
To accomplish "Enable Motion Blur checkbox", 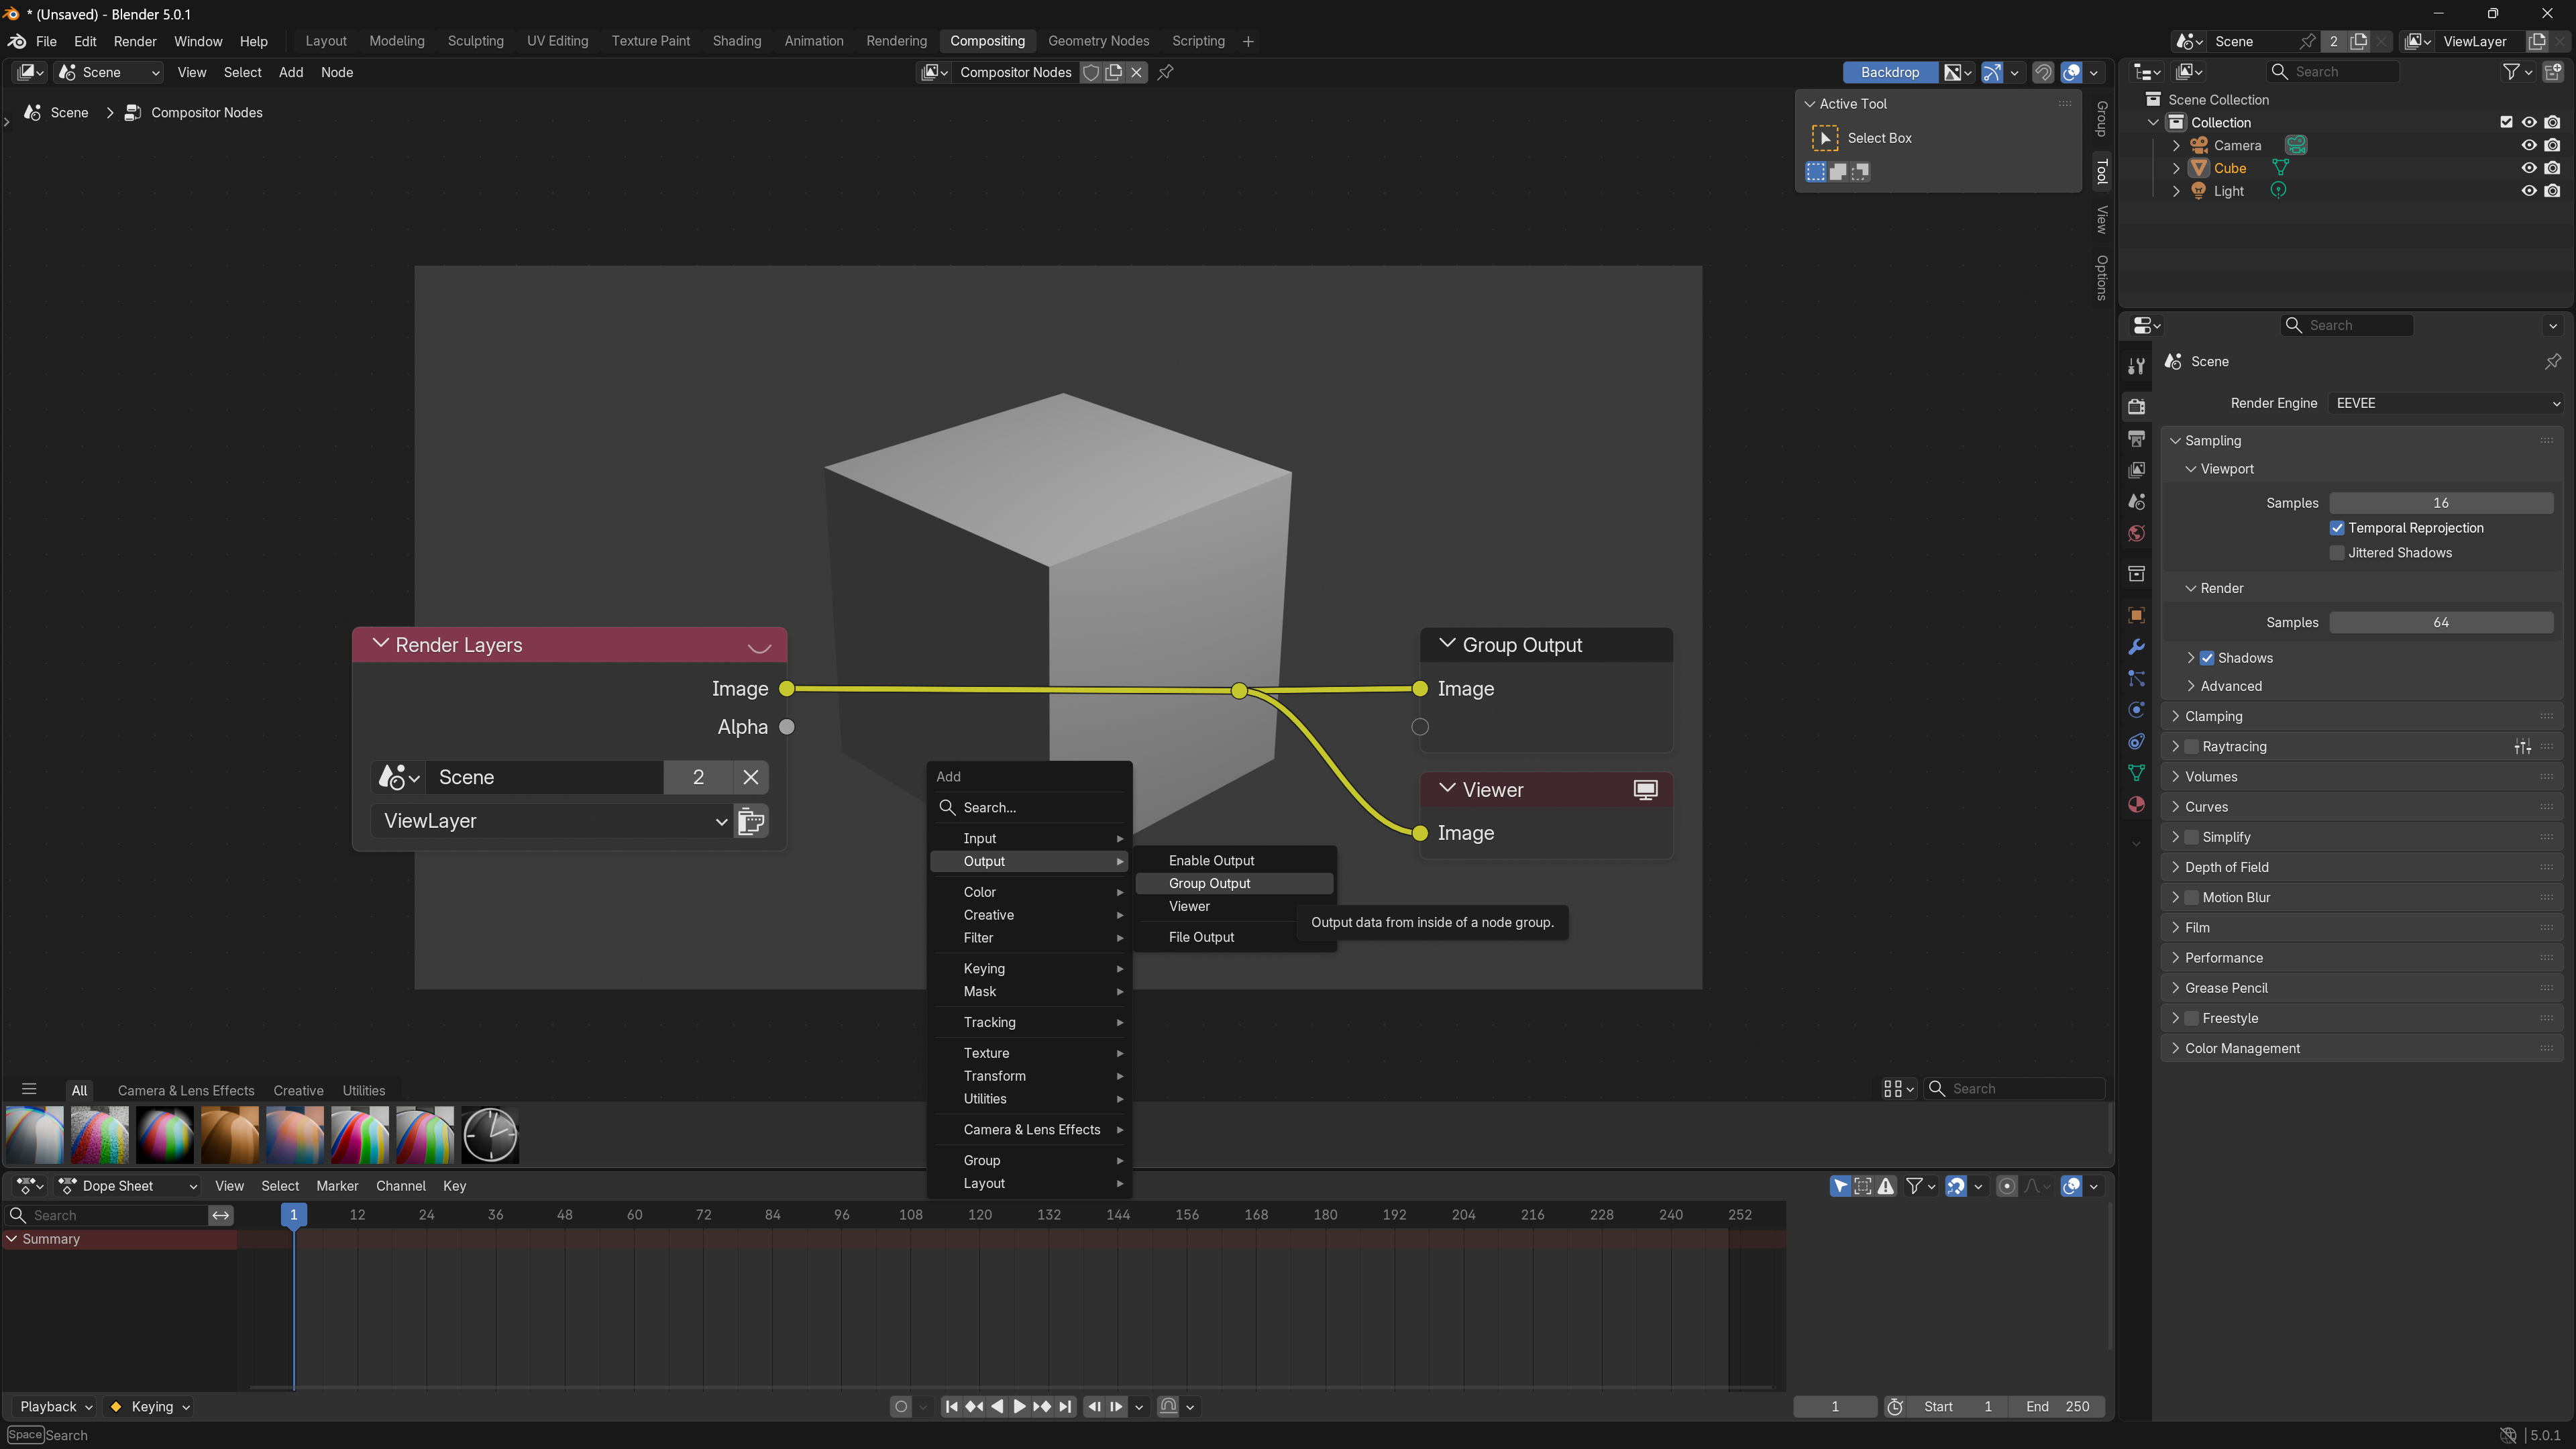I will pos(2191,898).
